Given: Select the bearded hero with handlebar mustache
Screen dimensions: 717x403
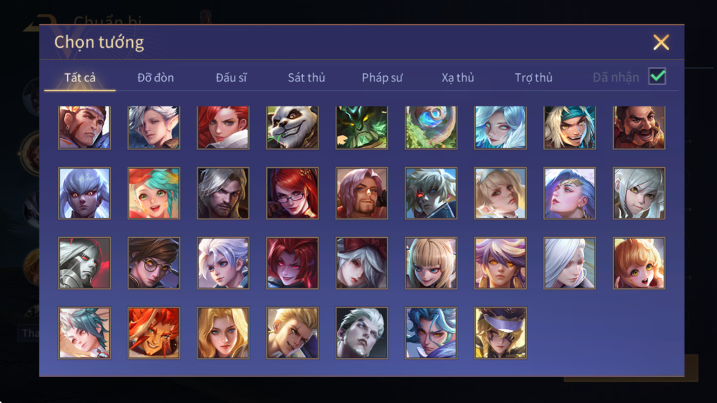Looking at the screenshot, I should point(639,127).
